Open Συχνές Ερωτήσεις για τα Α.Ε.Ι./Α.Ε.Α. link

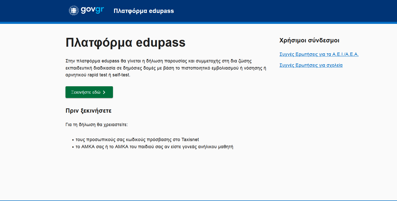[319, 54]
